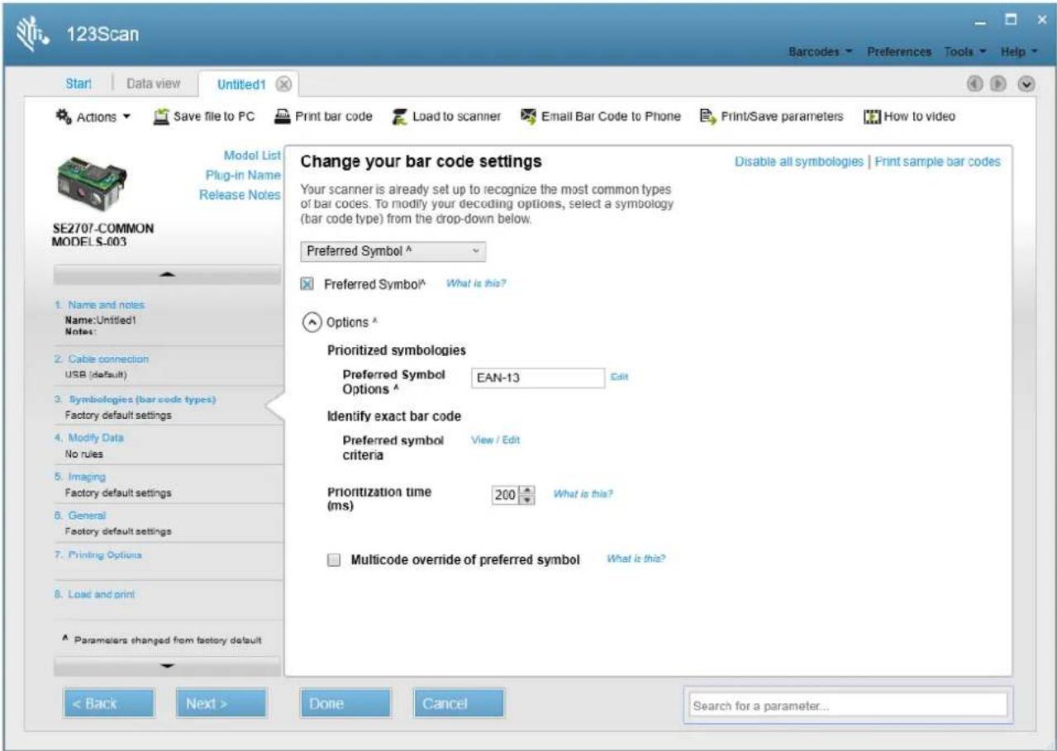Click Email Bar Code to Phone icon
1057x751 pixels.
[x=528, y=116]
